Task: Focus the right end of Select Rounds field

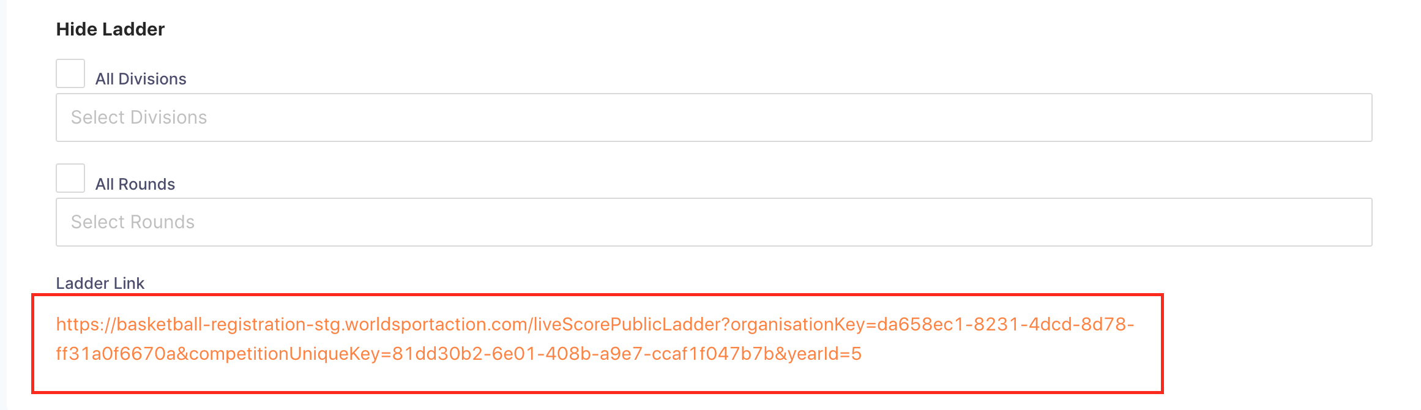Action: pos(1346,222)
